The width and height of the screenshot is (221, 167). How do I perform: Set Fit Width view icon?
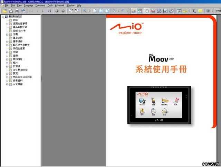107,11
